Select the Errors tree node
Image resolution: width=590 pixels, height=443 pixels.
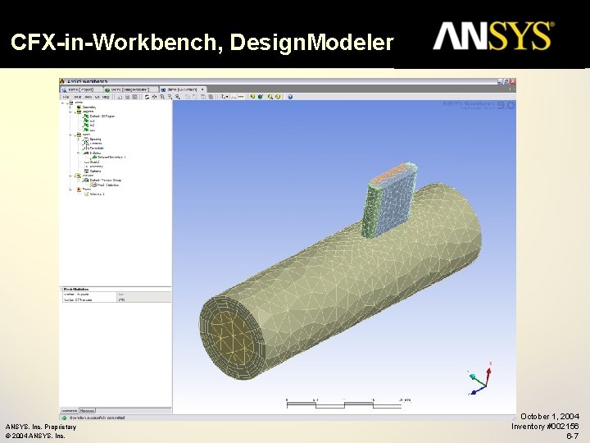click(87, 190)
